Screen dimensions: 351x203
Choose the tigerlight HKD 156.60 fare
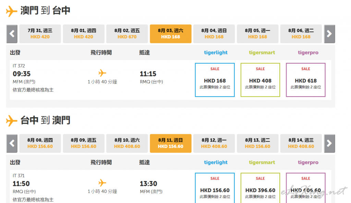pyautogui.click(x=215, y=188)
